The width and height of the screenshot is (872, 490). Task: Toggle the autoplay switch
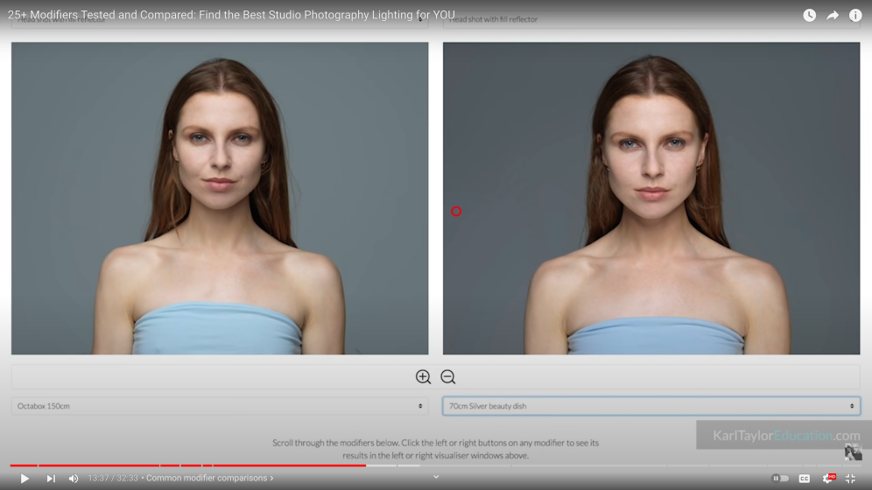pyautogui.click(x=779, y=479)
